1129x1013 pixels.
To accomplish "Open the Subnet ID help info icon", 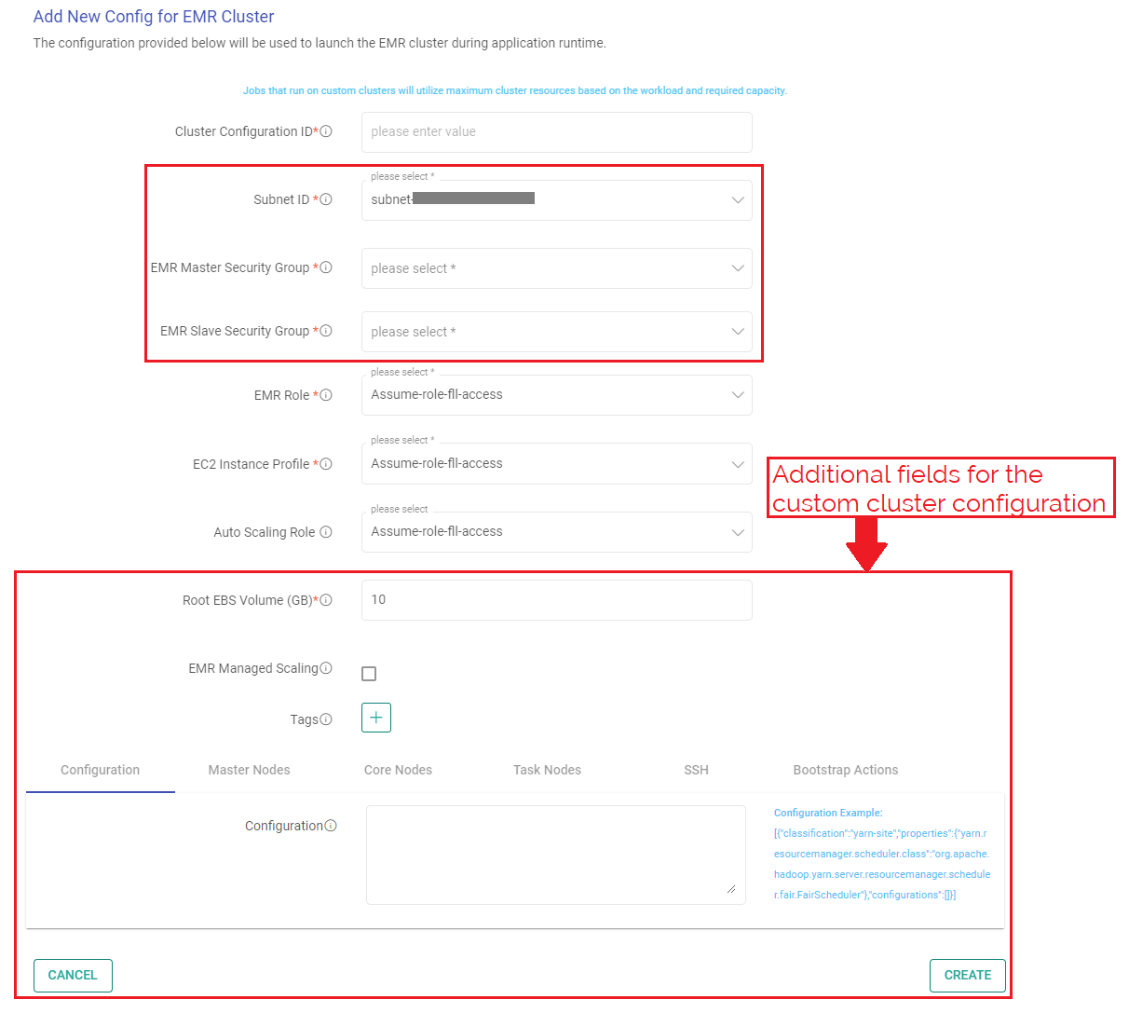I will (327, 200).
